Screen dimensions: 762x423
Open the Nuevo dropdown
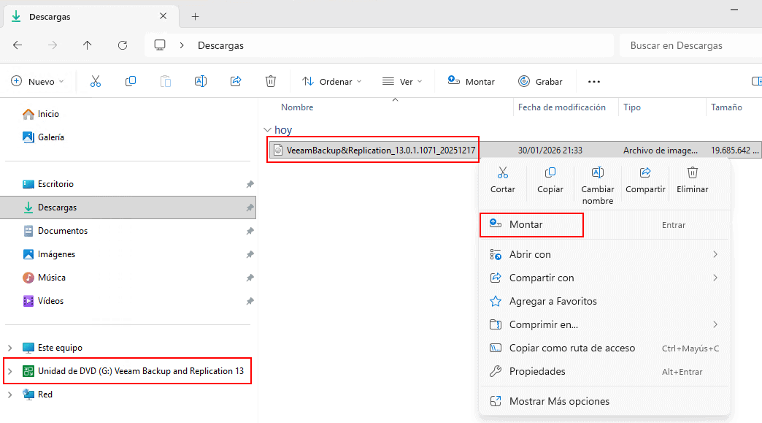pos(37,81)
